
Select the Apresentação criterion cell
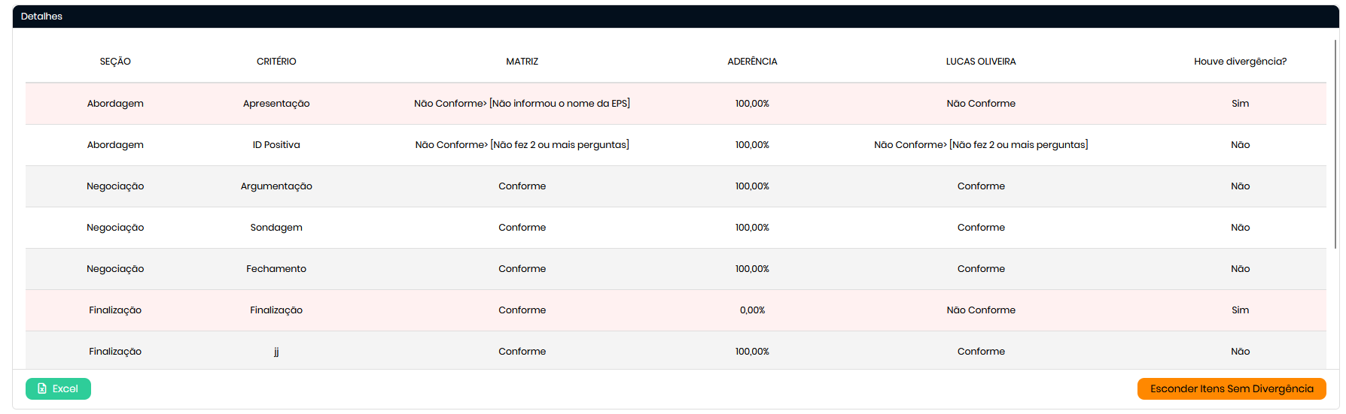point(276,104)
